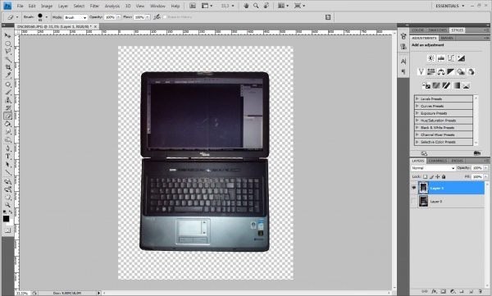Image resolution: width=492 pixels, height=296 pixels.
Task: Click the foreground color swatch
Action: [x=6, y=218]
